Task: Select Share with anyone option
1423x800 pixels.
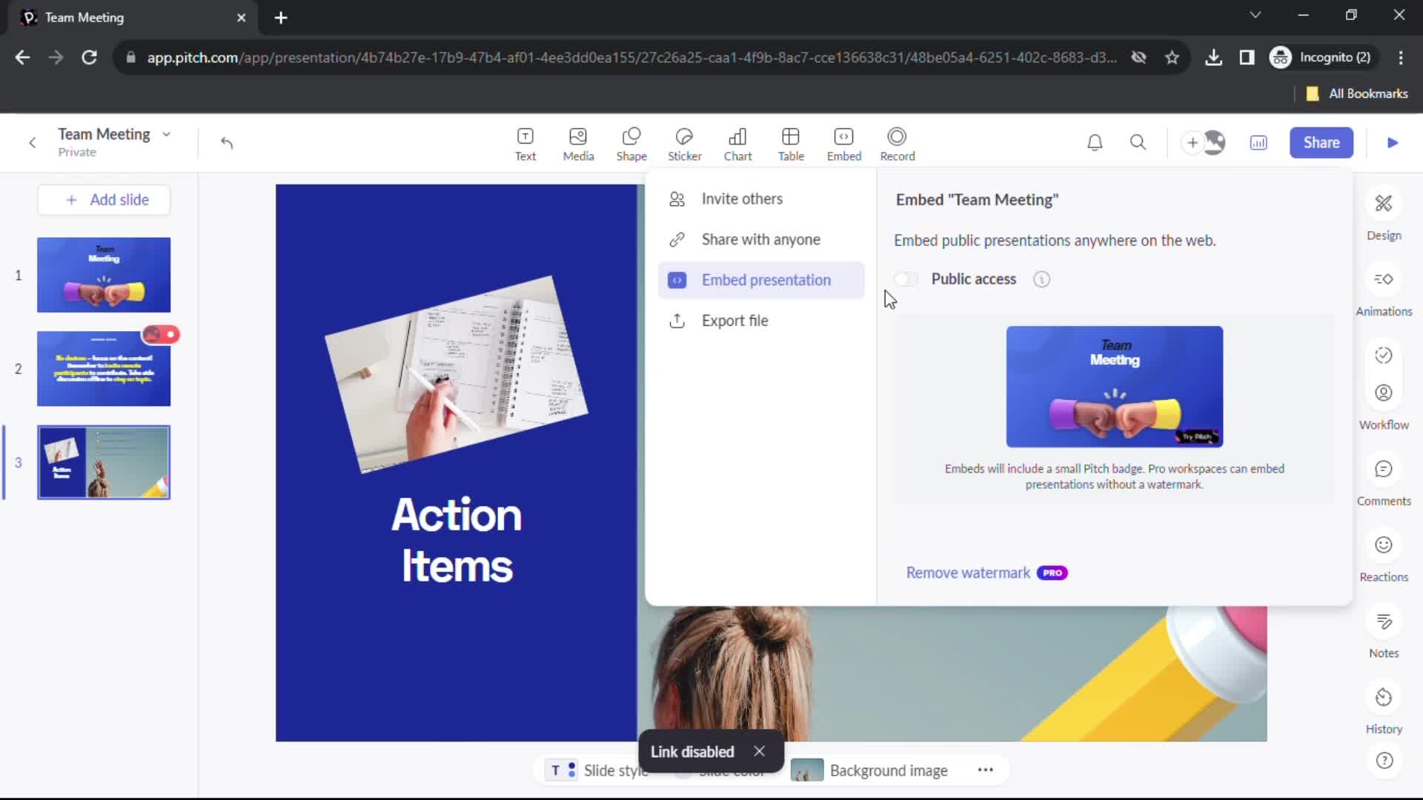Action: [760, 239]
